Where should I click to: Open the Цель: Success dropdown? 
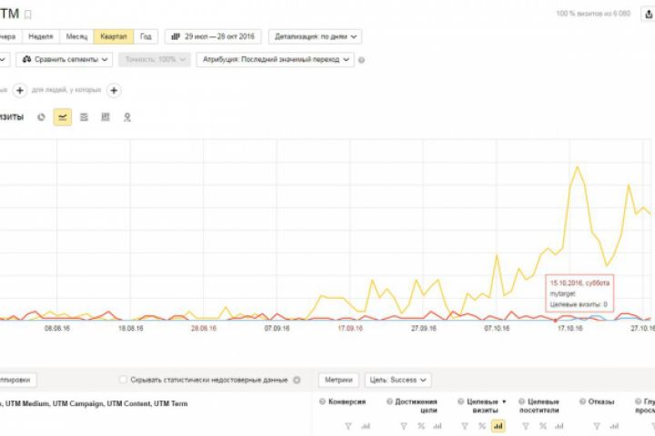click(x=398, y=380)
